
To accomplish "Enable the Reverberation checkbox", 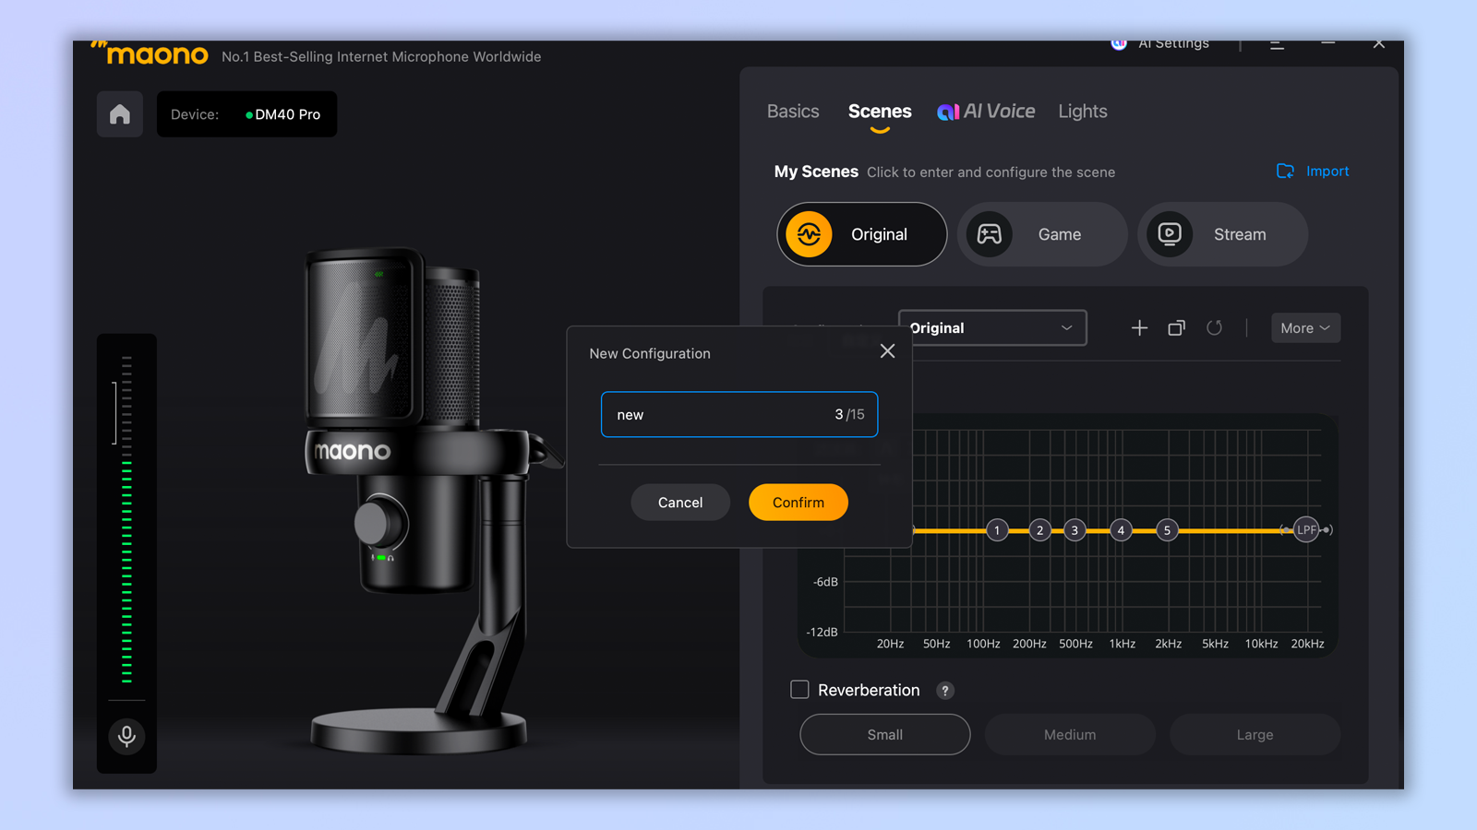I will [x=799, y=689].
